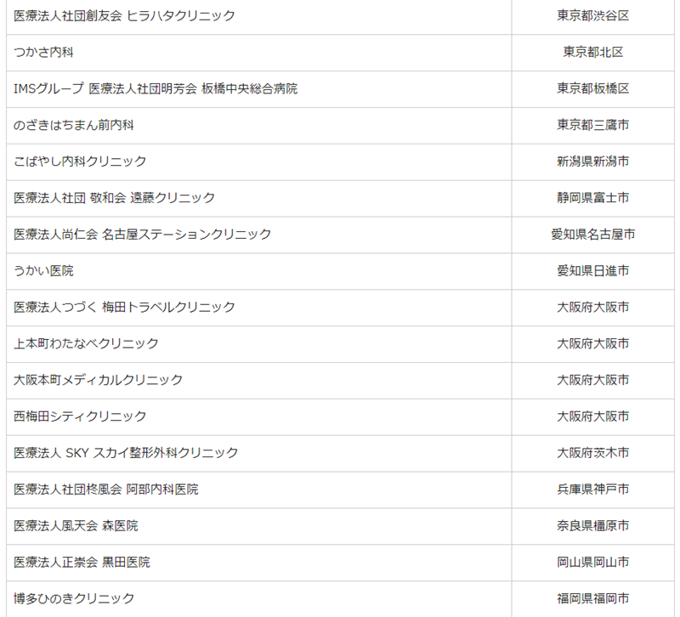Click the 名古屋ステーションクリニック entry
Image resolution: width=680 pixels, height=617 pixels.
(x=142, y=235)
